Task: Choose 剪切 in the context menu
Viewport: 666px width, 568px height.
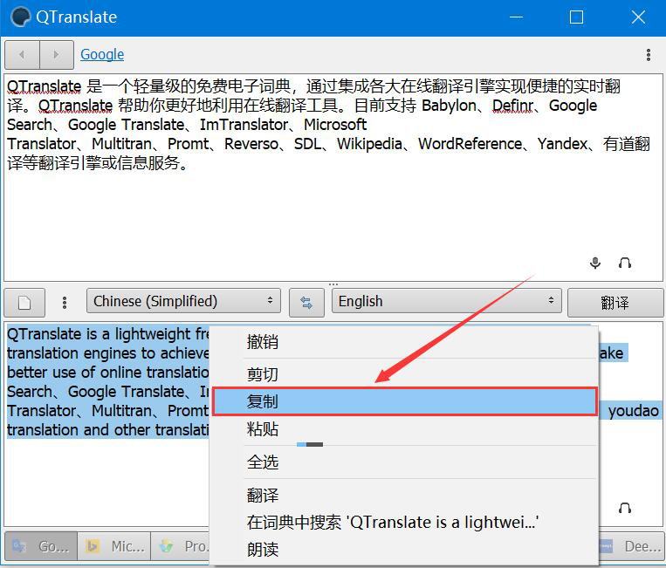Action: tap(405, 374)
